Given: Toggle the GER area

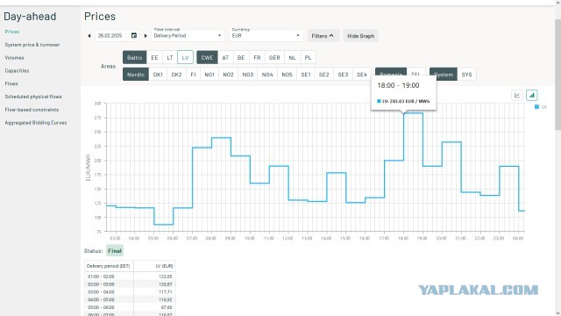Looking at the screenshot, I should coord(274,57).
